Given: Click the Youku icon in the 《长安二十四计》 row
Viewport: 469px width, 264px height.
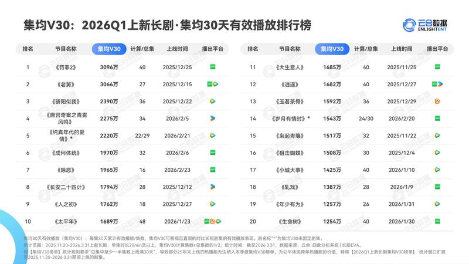Looking at the screenshot, I should [x=212, y=187].
